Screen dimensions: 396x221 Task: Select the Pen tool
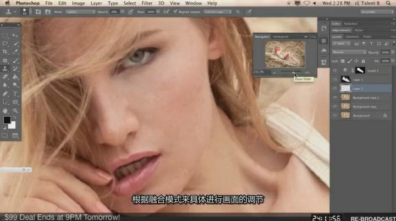(x=5, y=94)
